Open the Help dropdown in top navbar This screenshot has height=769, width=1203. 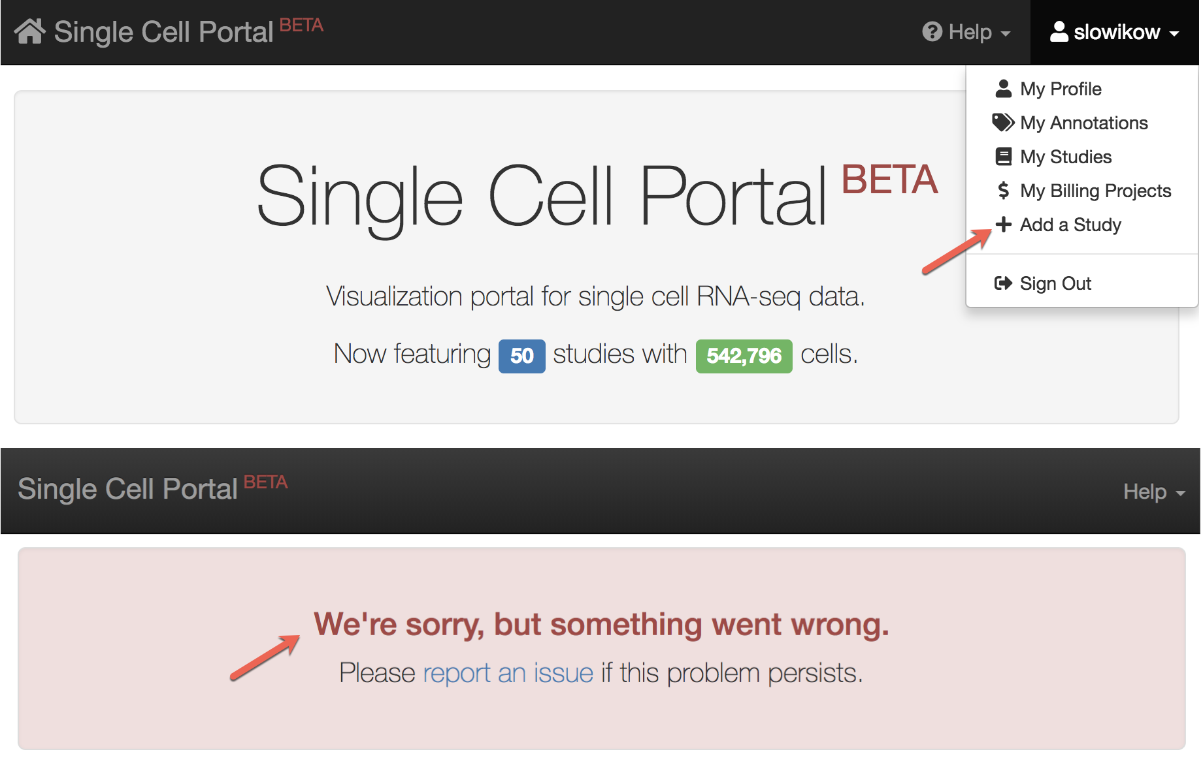pos(967,31)
